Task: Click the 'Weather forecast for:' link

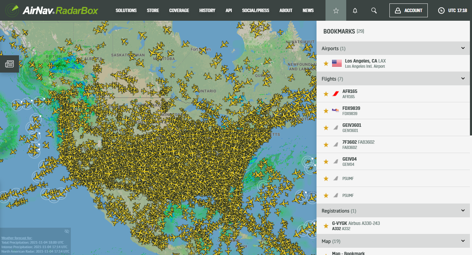Action: (17, 238)
